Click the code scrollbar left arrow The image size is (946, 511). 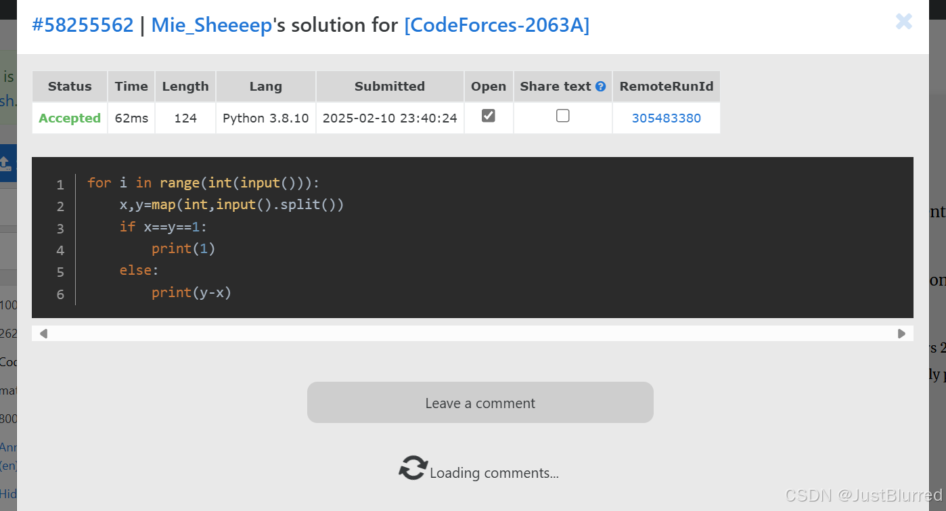tap(43, 333)
